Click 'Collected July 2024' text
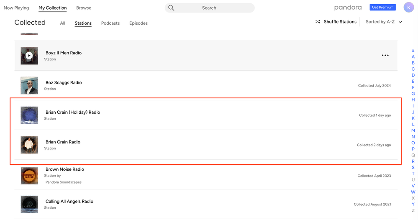This screenshot has width=418, height=220. click(374, 85)
